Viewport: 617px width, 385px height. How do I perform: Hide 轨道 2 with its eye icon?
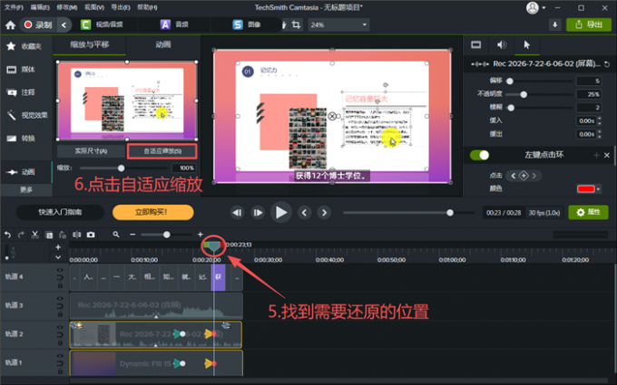pyautogui.click(x=60, y=327)
